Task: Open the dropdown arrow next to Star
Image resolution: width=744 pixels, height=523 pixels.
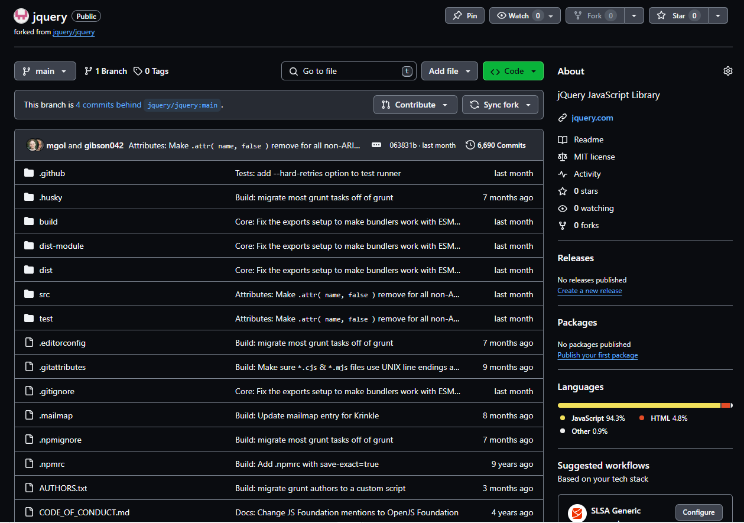Action: [x=718, y=15]
